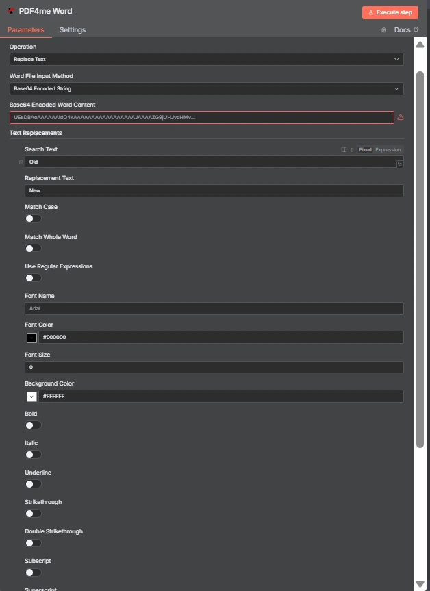
Task: Click the flask icon in Execute step button
Action: pyautogui.click(x=370, y=12)
